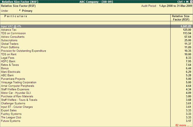Click the Relative Size Factor (RSF) column header

click(x=181, y=18)
